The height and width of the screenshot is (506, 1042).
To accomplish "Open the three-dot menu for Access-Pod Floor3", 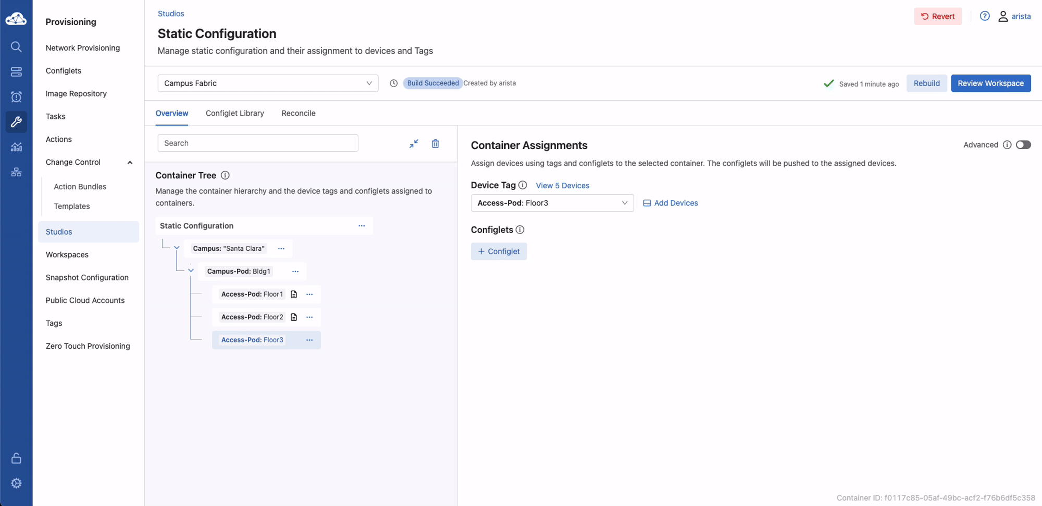I will pos(309,340).
